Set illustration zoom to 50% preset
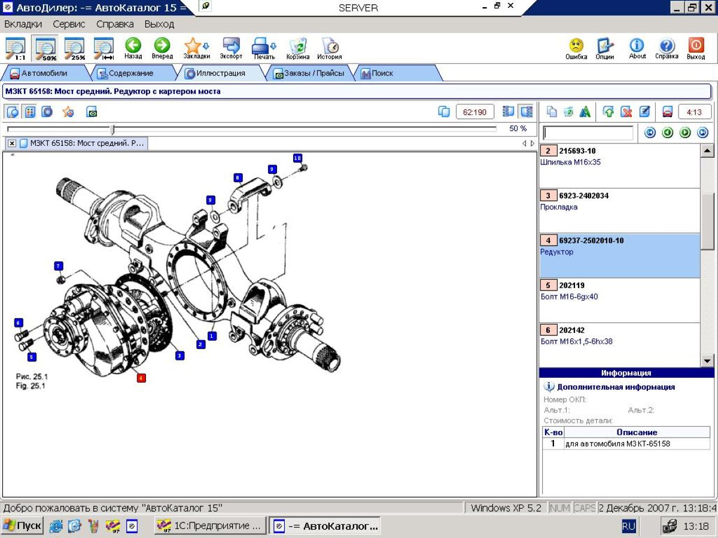The image size is (718, 538). click(45, 48)
